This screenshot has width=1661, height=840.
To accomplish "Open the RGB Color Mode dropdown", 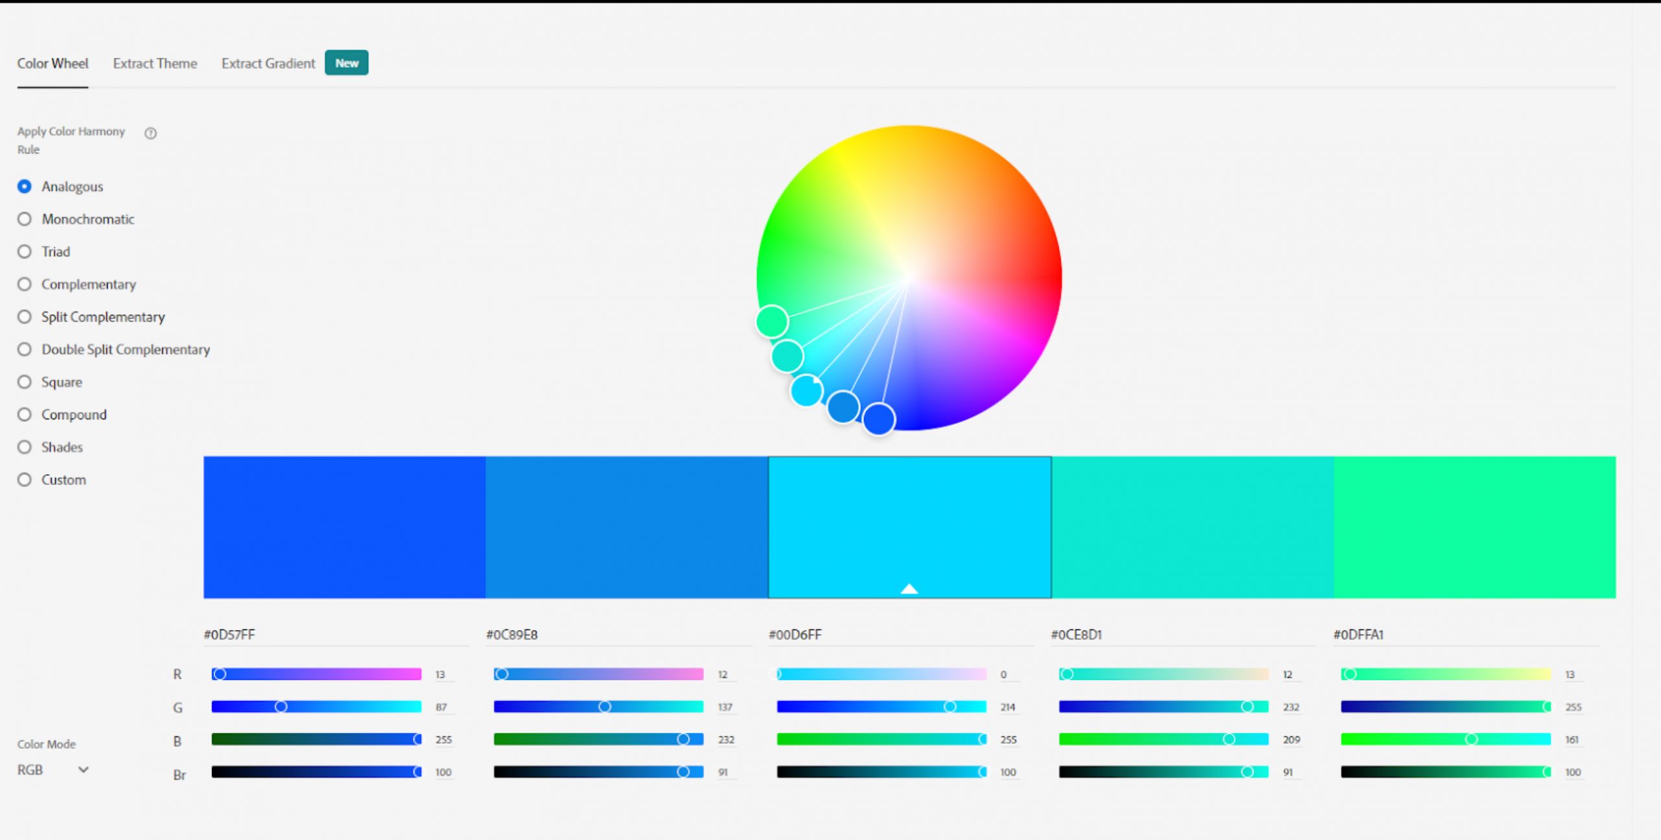I will [x=53, y=770].
